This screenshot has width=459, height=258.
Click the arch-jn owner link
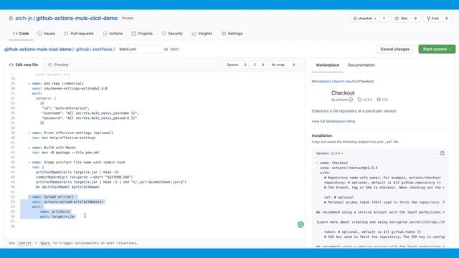pyautogui.click(x=24, y=18)
